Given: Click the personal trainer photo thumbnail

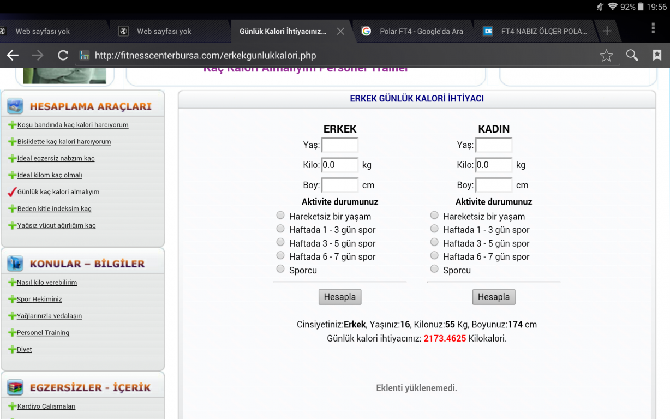Looking at the screenshot, I should coord(65,76).
